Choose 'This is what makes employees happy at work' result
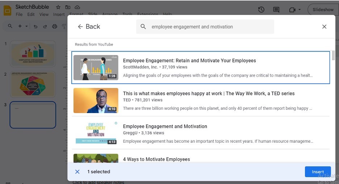The image size is (339, 184). click(x=201, y=100)
